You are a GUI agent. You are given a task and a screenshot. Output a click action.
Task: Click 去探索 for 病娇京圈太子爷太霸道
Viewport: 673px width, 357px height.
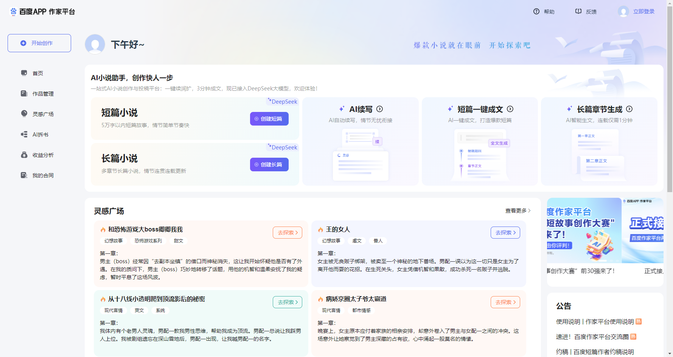pos(505,302)
